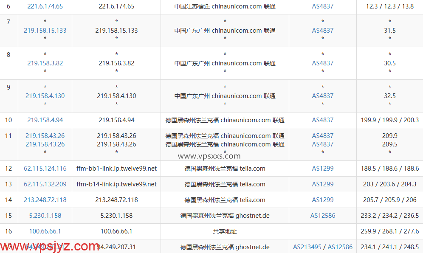Image resolution: width=423 pixels, height=253 pixels.
Task: Open the blue 5.230.1.158 IP link
Action: (45, 216)
